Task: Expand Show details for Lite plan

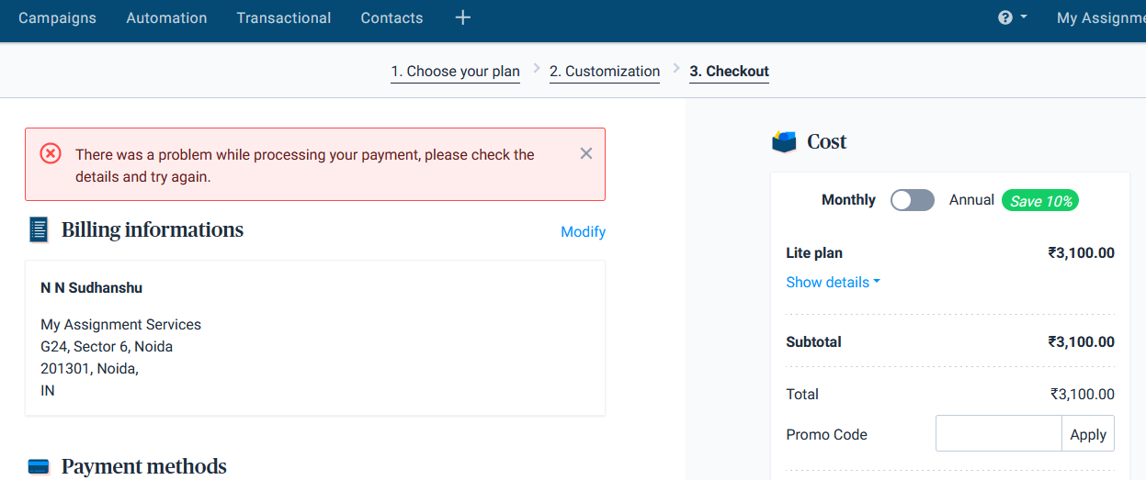Action: pos(833,282)
